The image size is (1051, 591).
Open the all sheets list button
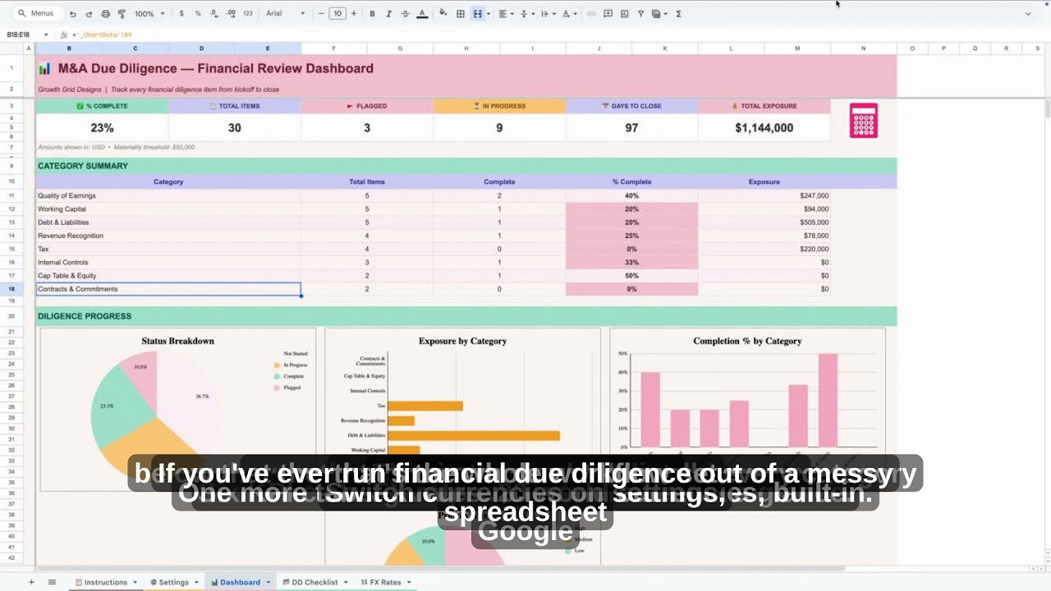point(52,582)
